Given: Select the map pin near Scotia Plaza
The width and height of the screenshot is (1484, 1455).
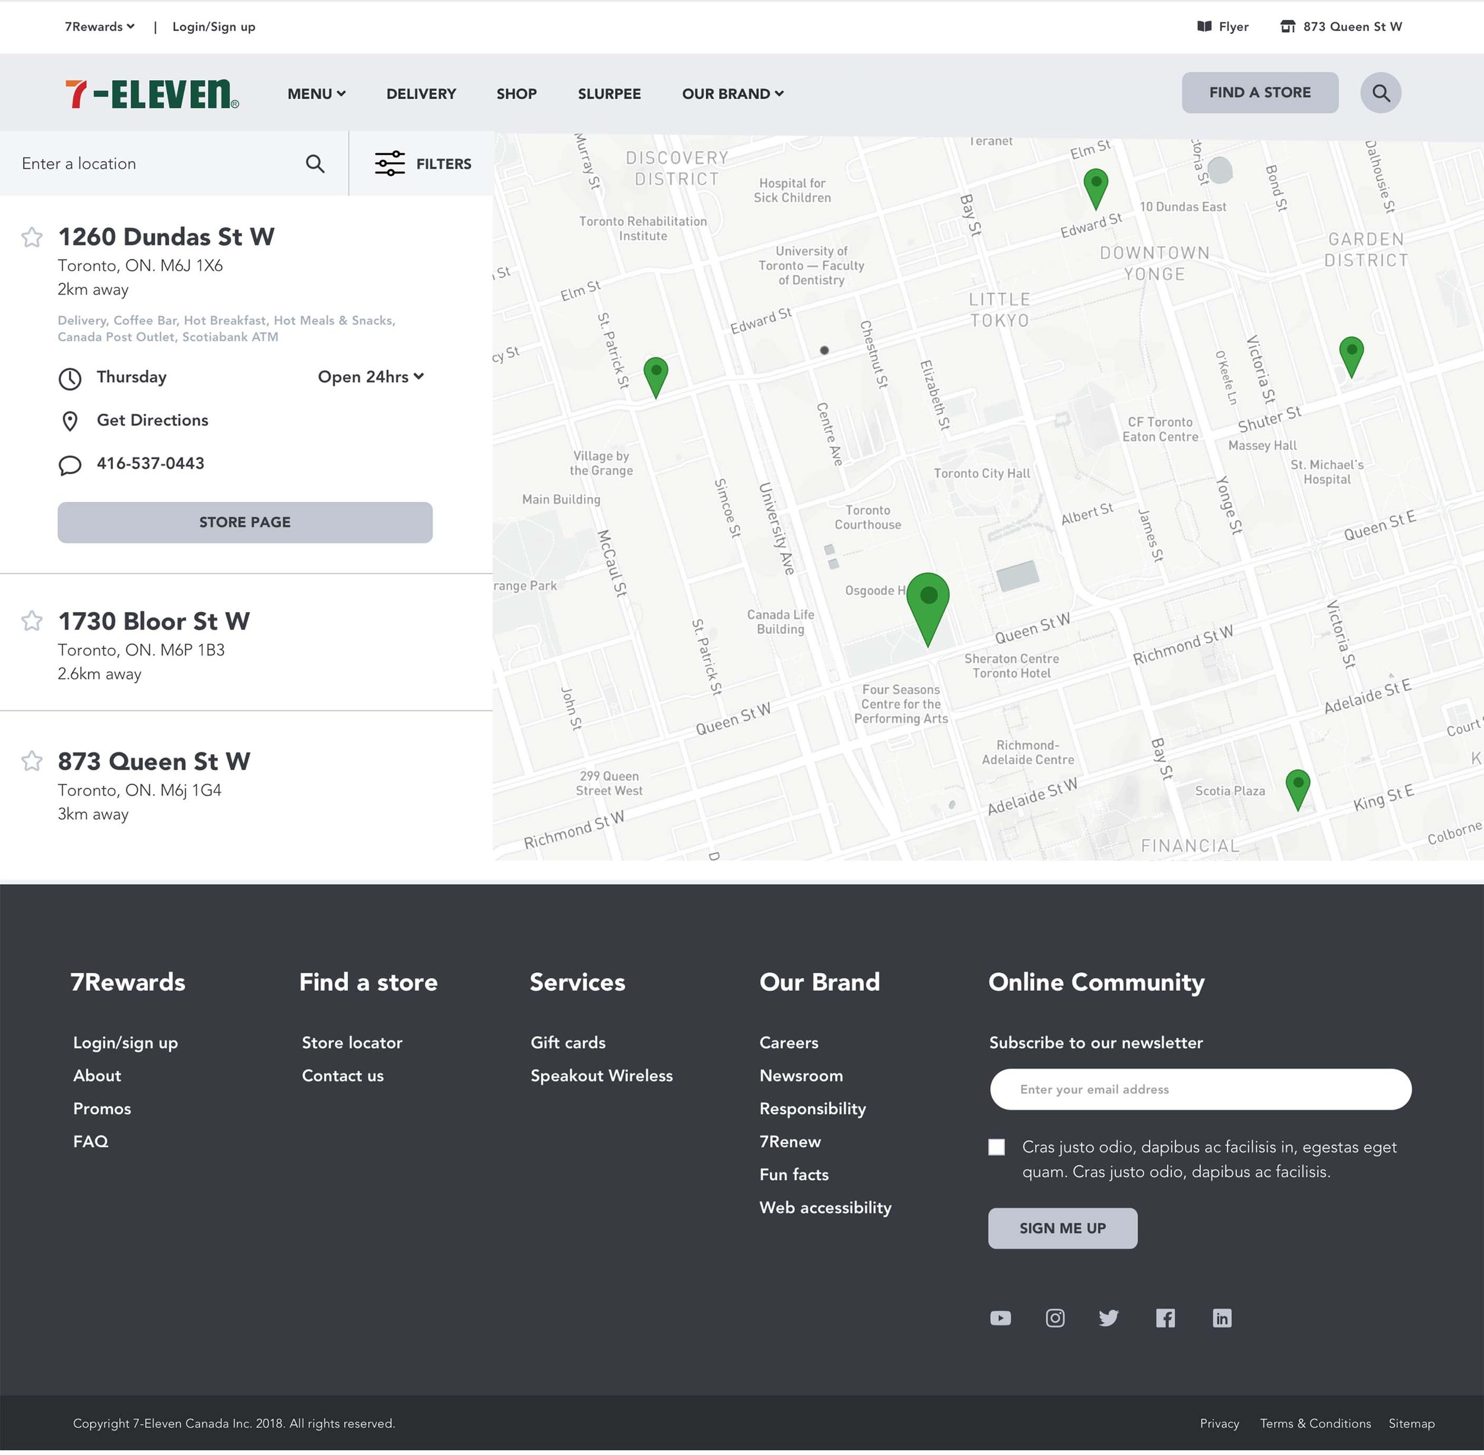Looking at the screenshot, I should coord(1298,789).
